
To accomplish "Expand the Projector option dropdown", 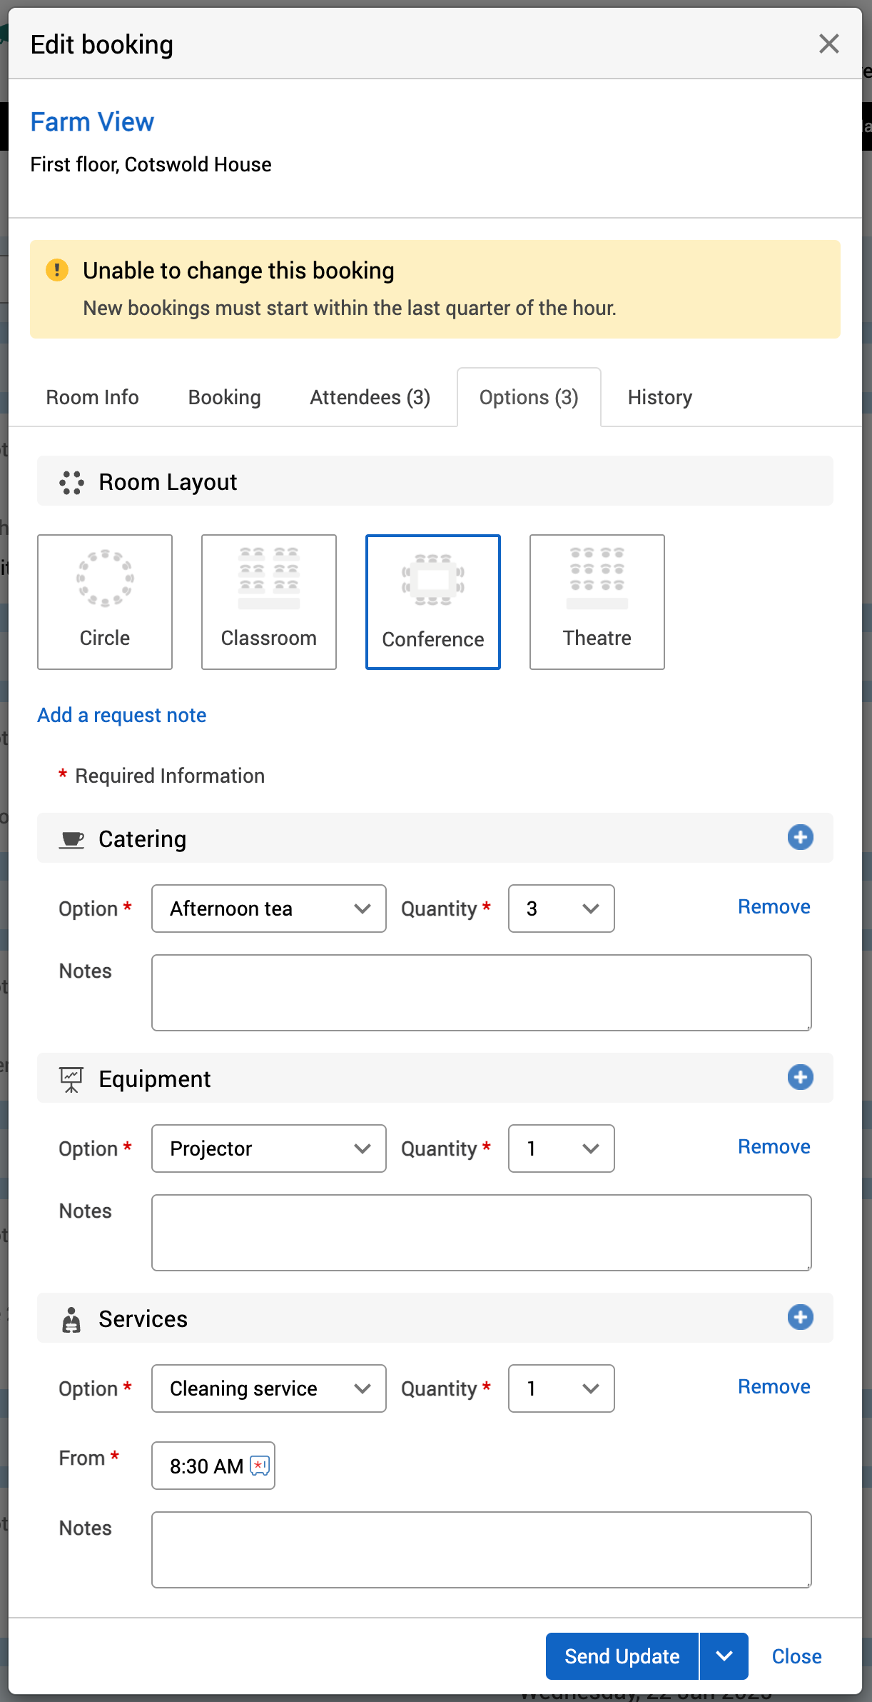I will [269, 1148].
